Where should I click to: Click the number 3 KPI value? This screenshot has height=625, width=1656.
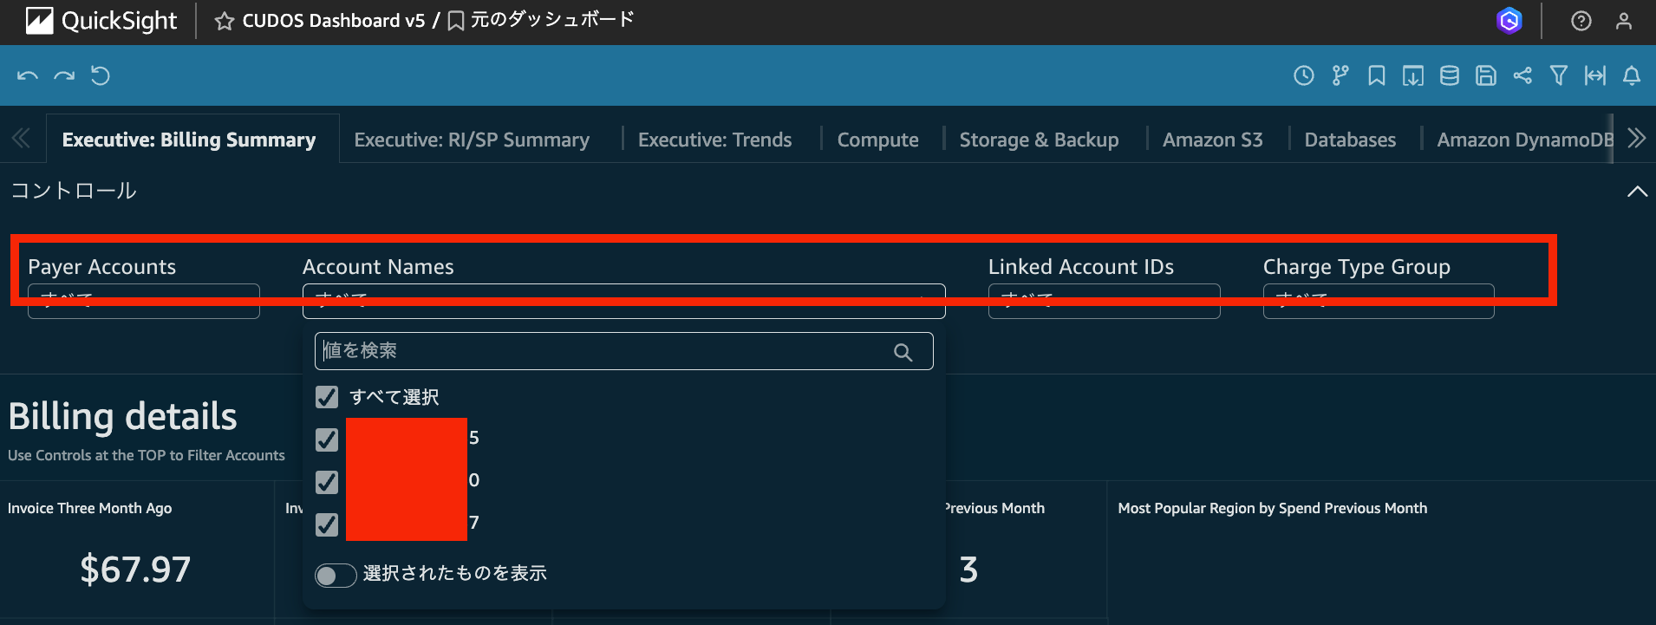(968, 570)
